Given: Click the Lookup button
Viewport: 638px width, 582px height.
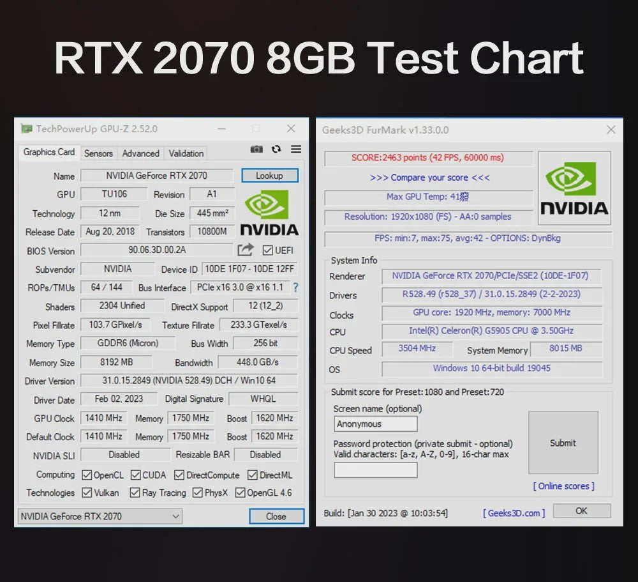Looking at the screenshot, I should pos(270,175).
